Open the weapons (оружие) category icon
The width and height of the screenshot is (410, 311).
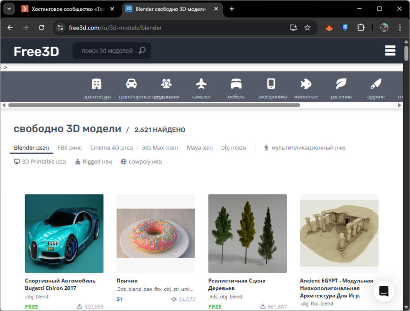(x=376, y=83)
